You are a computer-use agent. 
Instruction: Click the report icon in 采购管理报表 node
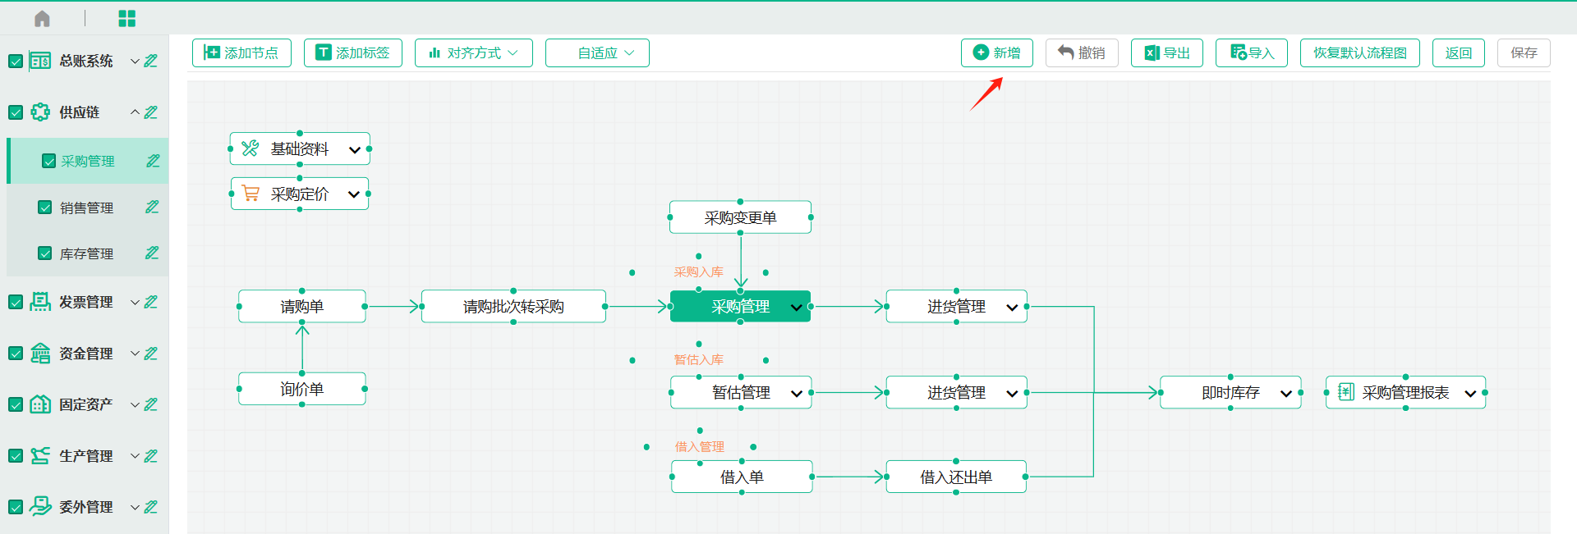click(1345, 392)
